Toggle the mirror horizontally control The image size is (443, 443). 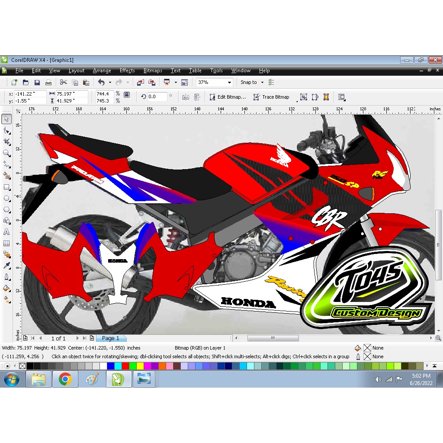(185, 97)
